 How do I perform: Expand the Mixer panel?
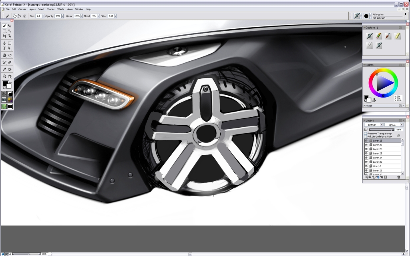(365, 105)
